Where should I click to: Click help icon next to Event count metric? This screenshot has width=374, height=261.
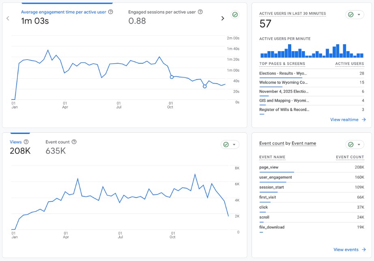point(74,142)
